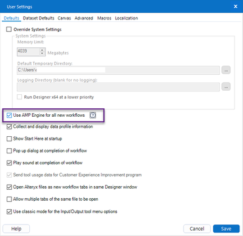The image size is (243, 236).
Task: Increase the Memory Limit value
Action: tap(42, 50)
